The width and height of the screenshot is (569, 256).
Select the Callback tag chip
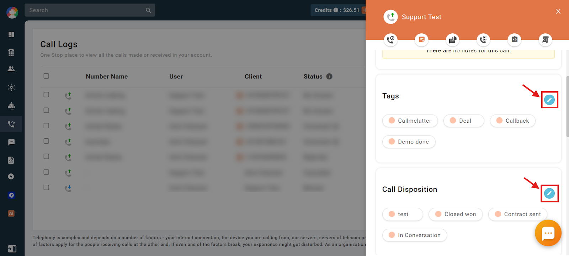[x=513, y=121]
